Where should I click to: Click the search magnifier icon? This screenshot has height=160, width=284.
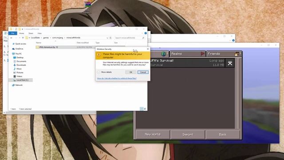[143, 38]
